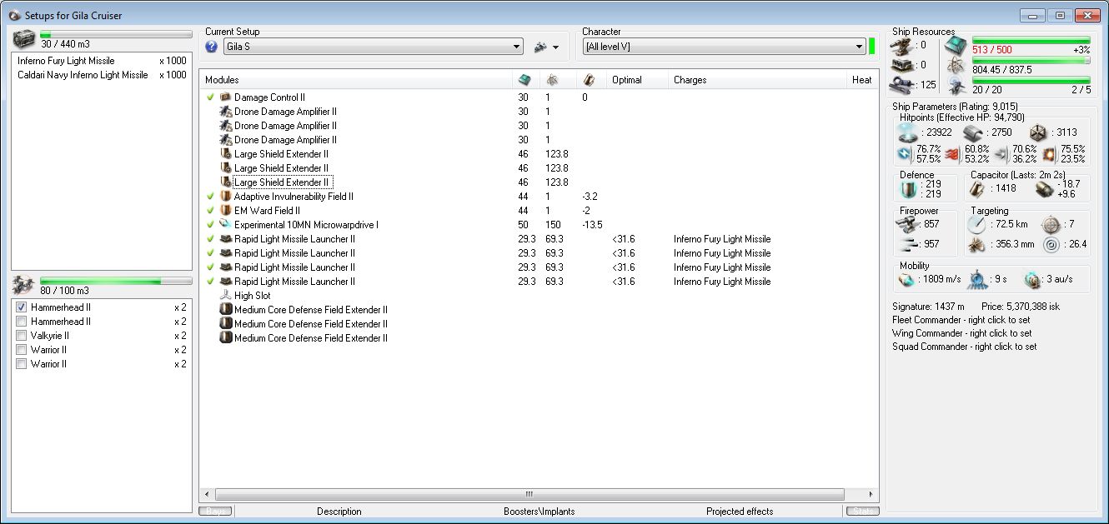Click the Modules column header
Viewport: 1109px width, 524px height.
pyautogui.click(x=355, y=80)
